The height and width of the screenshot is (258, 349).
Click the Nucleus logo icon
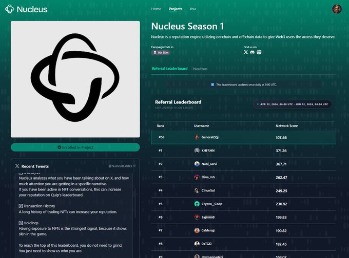pyautogui.click(x=10, y=9)
